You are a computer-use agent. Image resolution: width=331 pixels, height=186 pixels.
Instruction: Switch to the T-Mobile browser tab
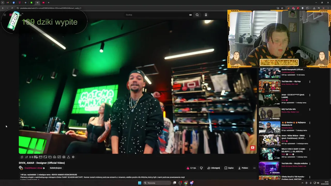[x=20, y=3]
